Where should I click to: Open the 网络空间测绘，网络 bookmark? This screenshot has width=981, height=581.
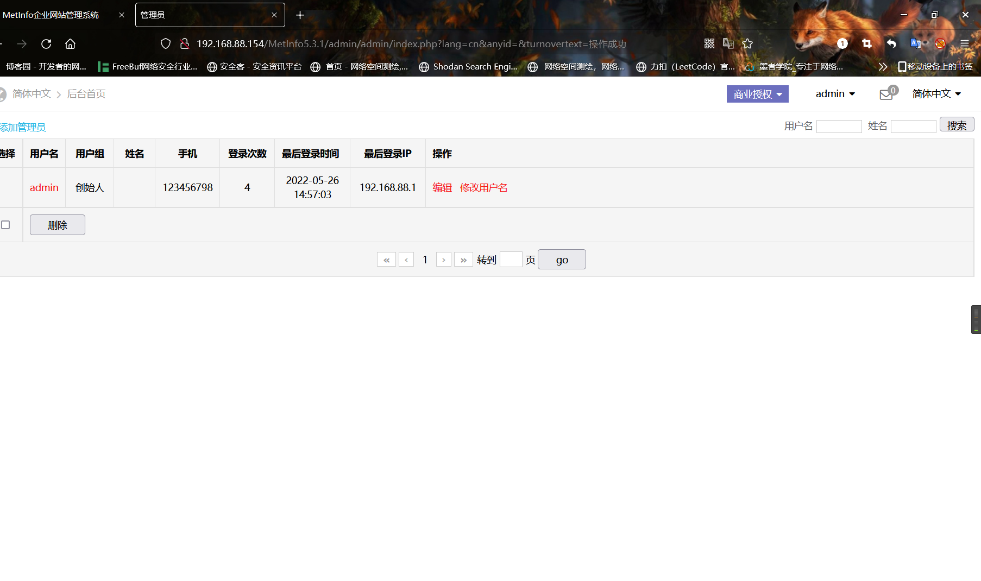click(x=576, y=67)
